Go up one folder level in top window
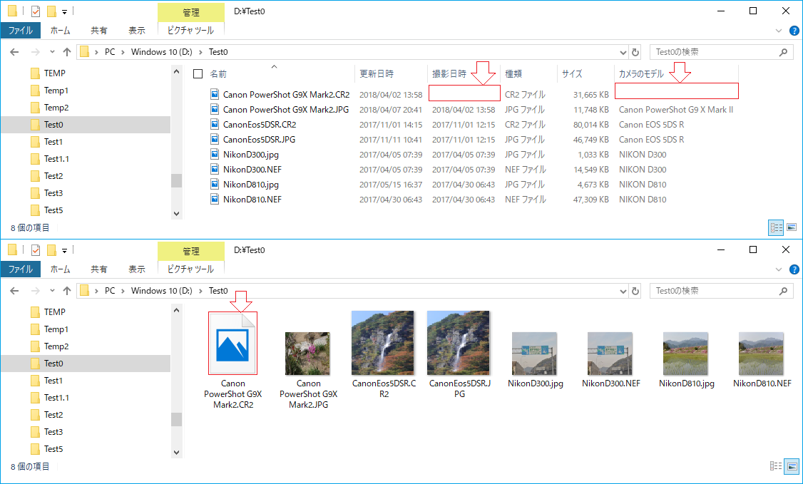 (x=66, y=52)
